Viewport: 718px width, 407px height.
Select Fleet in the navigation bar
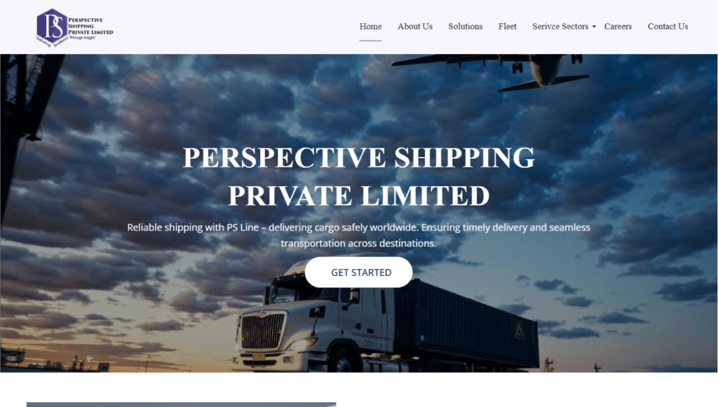[x=508, y=27]
